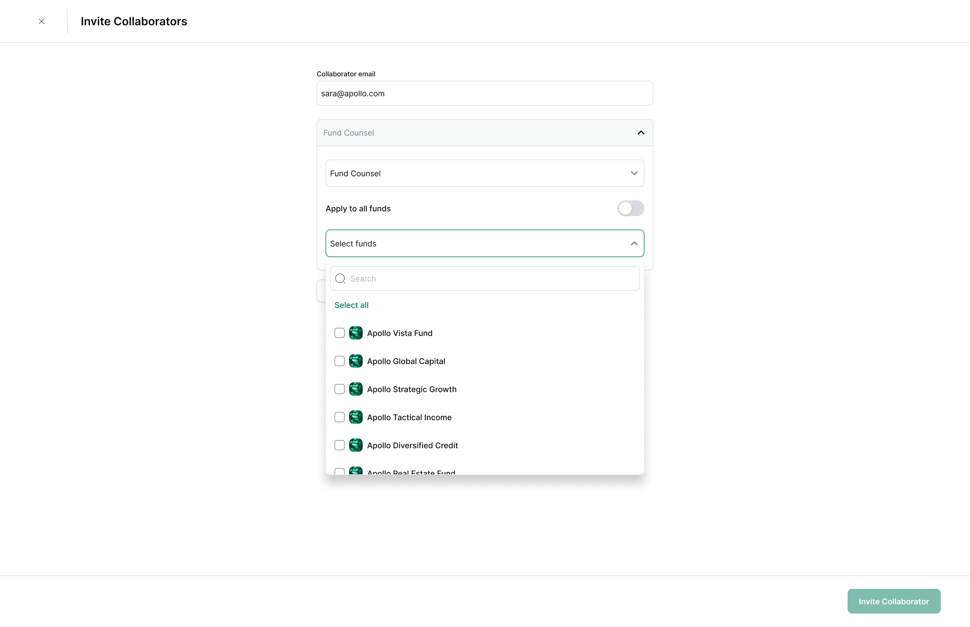Click the Apollo Tactical Income logo icon
Screen dimensions: 970x627
point(356,417)
